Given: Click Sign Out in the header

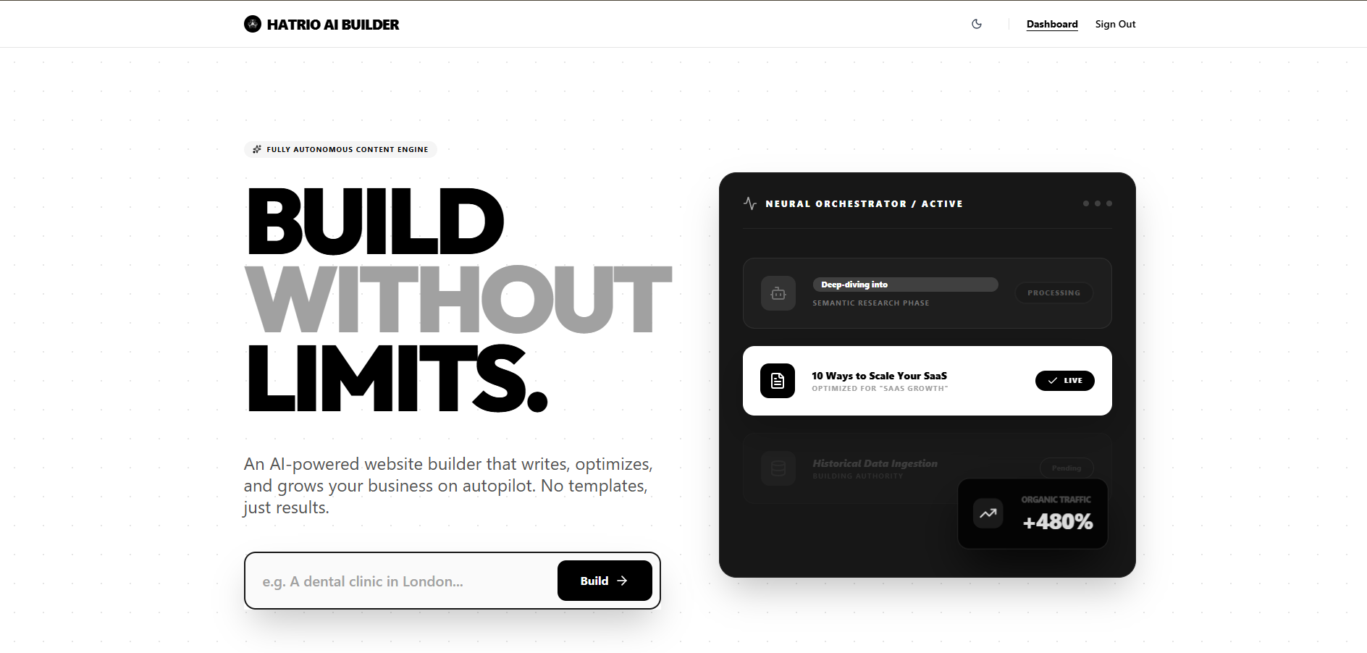Looking at the screenshot, I should coord(1115,24).
